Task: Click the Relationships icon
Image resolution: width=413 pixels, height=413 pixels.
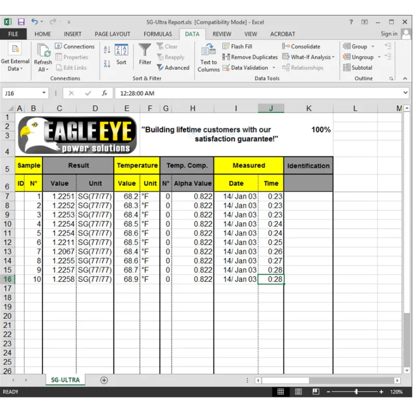Action: click(x=304, y=67)
